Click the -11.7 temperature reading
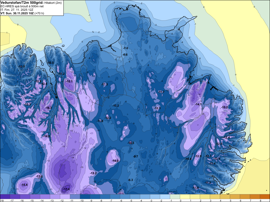This screenshot has height=202, width=270. point(161,92)
